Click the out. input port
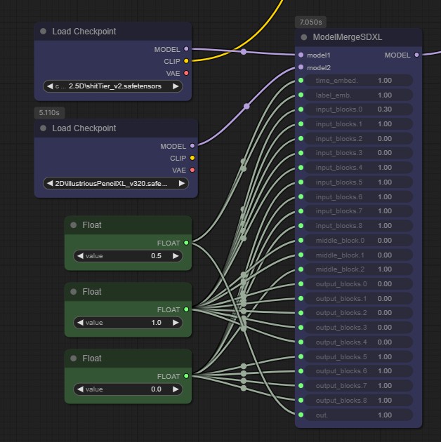The width and height of the screenshot is (441, 442). (x=301, y=415)
